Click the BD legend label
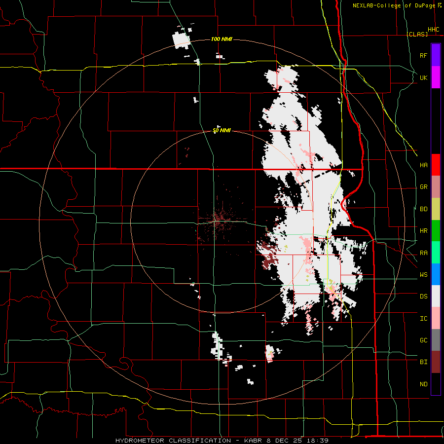Image resolution: width=444 pixels, height=444 pixels. [424, 209]
